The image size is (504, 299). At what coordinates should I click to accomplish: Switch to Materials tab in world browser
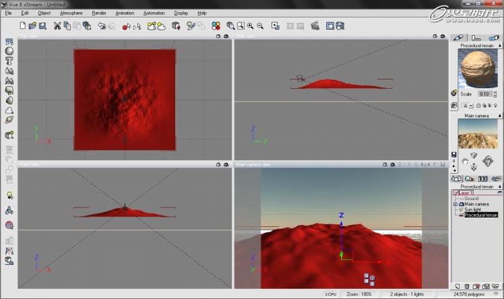pos(470,178)
